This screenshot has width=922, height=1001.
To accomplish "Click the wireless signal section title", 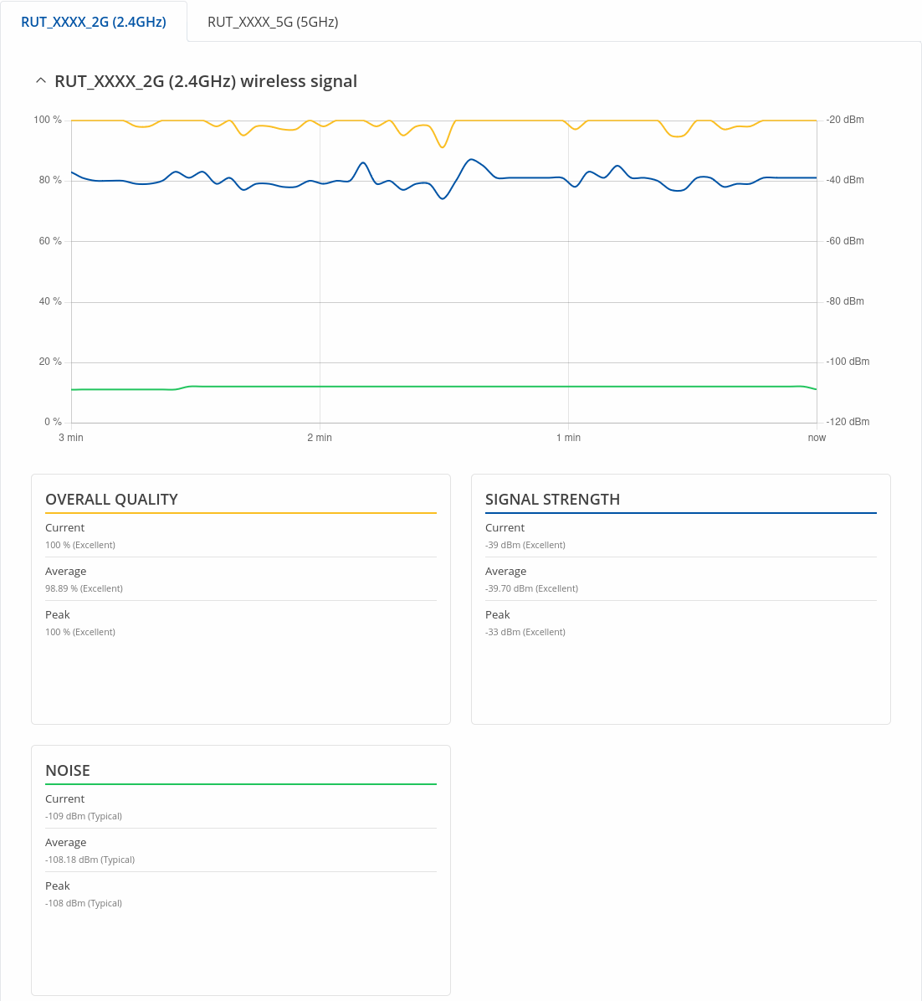I will pos(206,81).
